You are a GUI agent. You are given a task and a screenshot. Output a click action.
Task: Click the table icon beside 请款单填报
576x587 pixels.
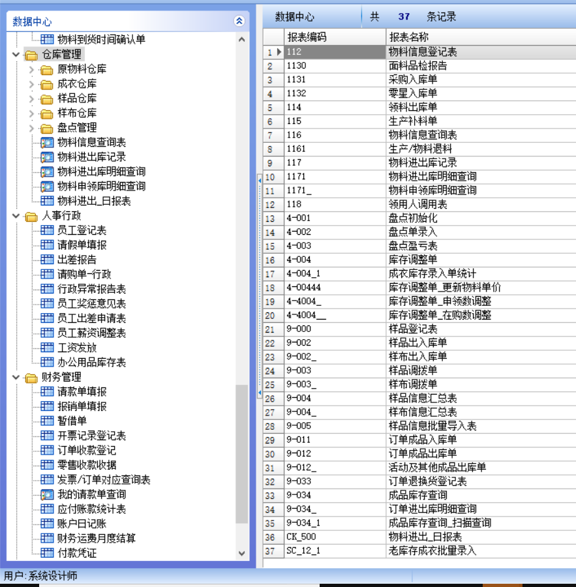pyautogui.click(x=47, y=391)
